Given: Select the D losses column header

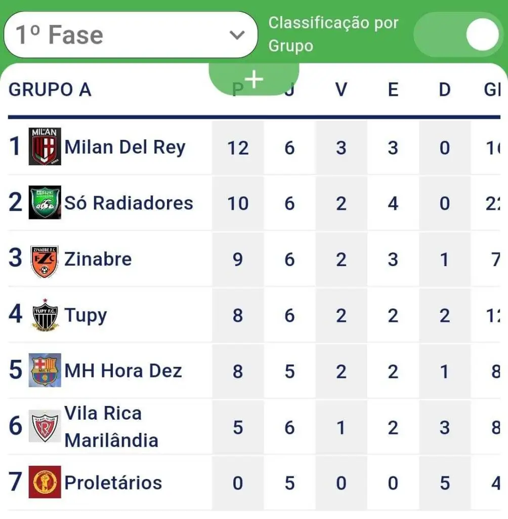Looking at the screenshot, I should 445,89.
